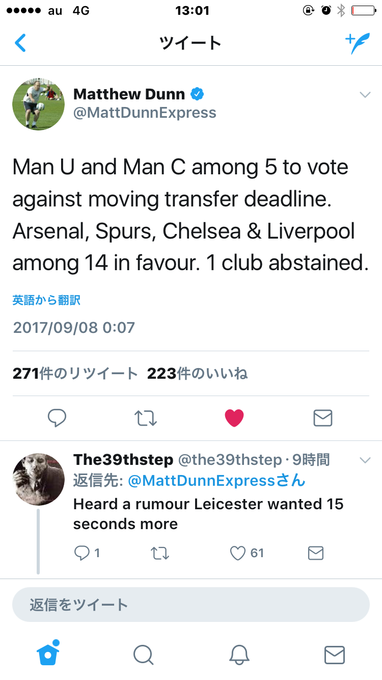Open the Notifications bell tab
Viewport: 382px width, 680px height.
click(x=239, y=655)
